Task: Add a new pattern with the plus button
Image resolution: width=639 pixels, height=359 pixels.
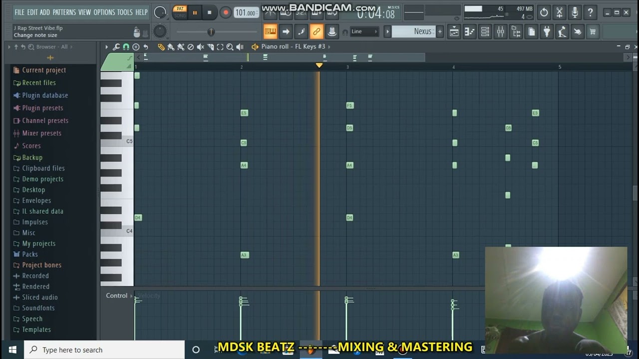Action: coord(440,31)
